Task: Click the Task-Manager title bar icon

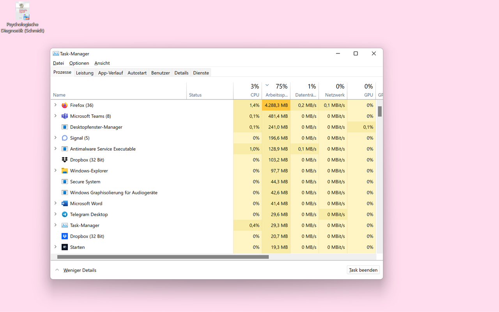Action: click(x=56, y=54)
